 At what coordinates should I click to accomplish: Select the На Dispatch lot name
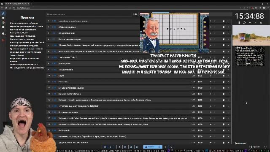click(x=64, y=130)
